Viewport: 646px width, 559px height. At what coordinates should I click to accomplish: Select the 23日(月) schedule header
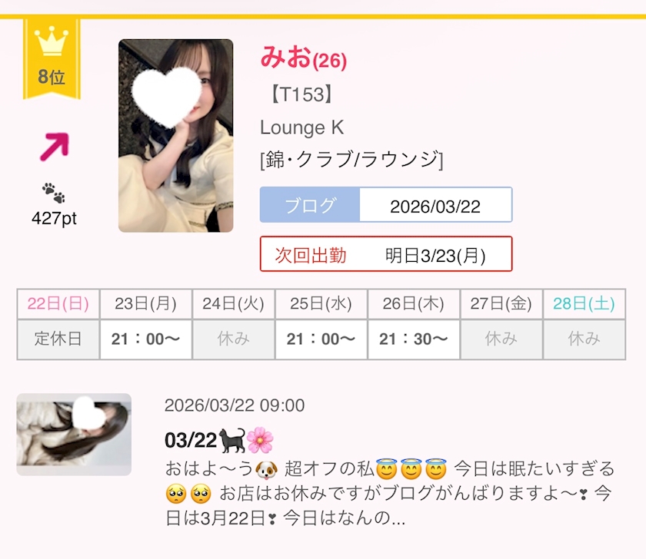[146, 304]
